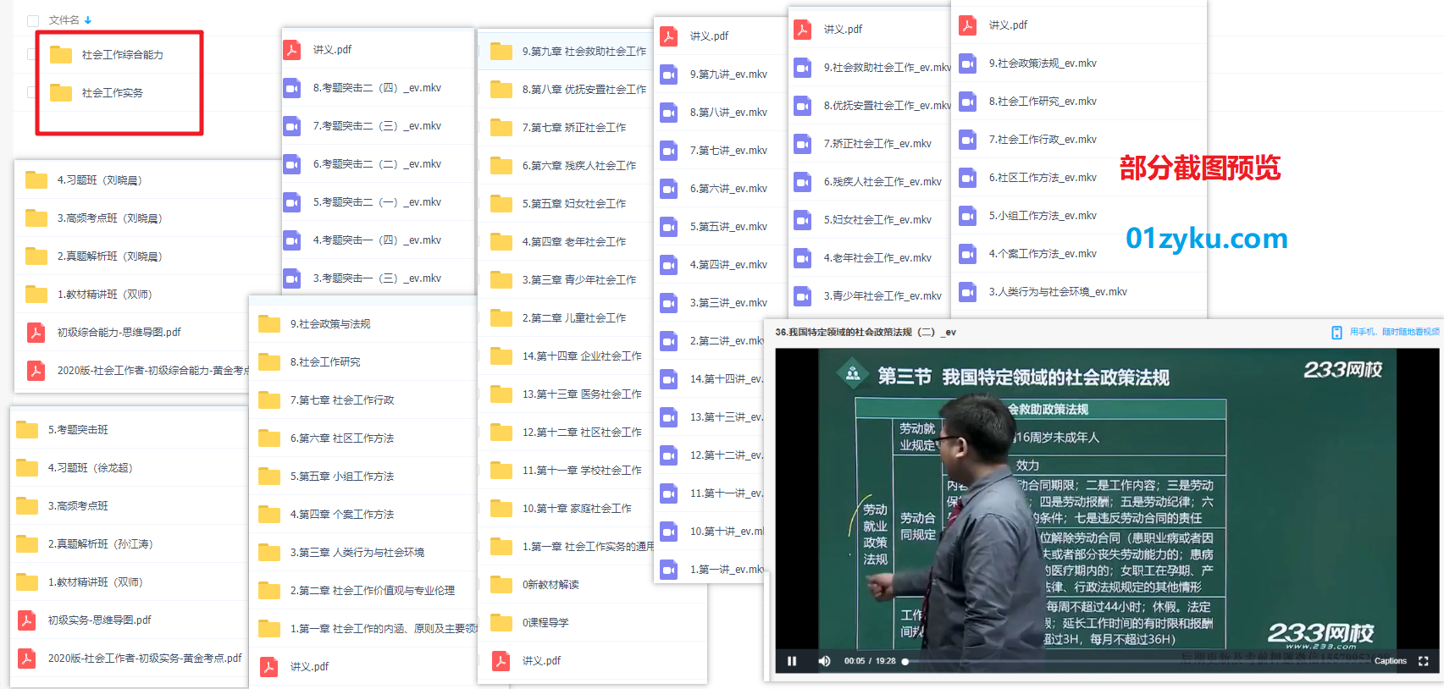Pause the video playback
This screenshot has height=689, width=1444.
(x=792, y=661)
